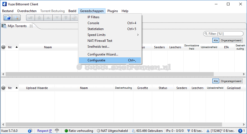The width and height of the screenshot is (247, 134).
Task: Click the magnifier icon in the Filter box
Action: 206,34
